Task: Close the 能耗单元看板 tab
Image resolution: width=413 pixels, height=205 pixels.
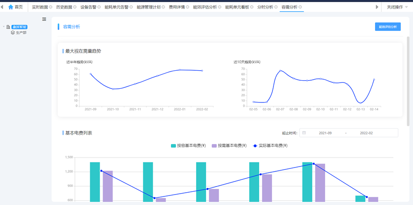Action: click(x=252, y=7)
